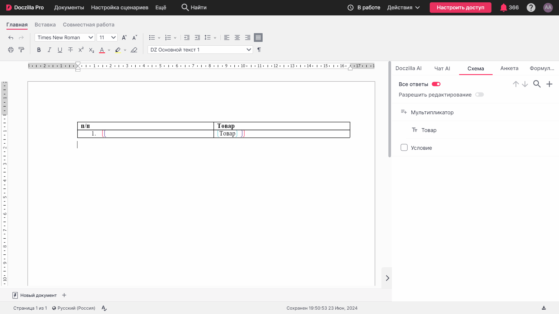Image resolution: width=559 pixels, height=314 pixels.
Task: Align text left
Action: tap(227, 38)
